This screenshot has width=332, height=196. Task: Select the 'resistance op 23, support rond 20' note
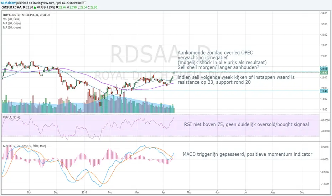point(214,82)
